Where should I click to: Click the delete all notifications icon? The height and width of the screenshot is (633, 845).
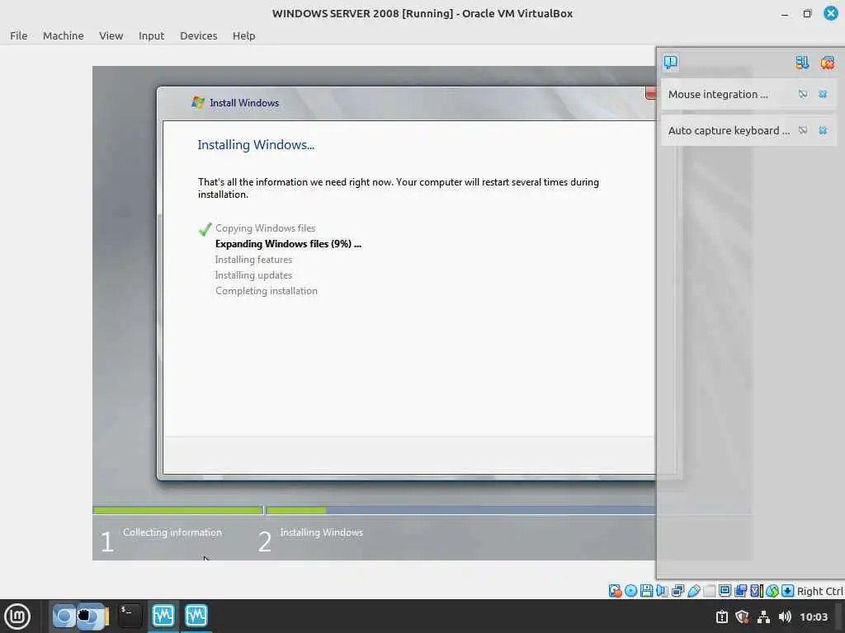pos(827,63)
